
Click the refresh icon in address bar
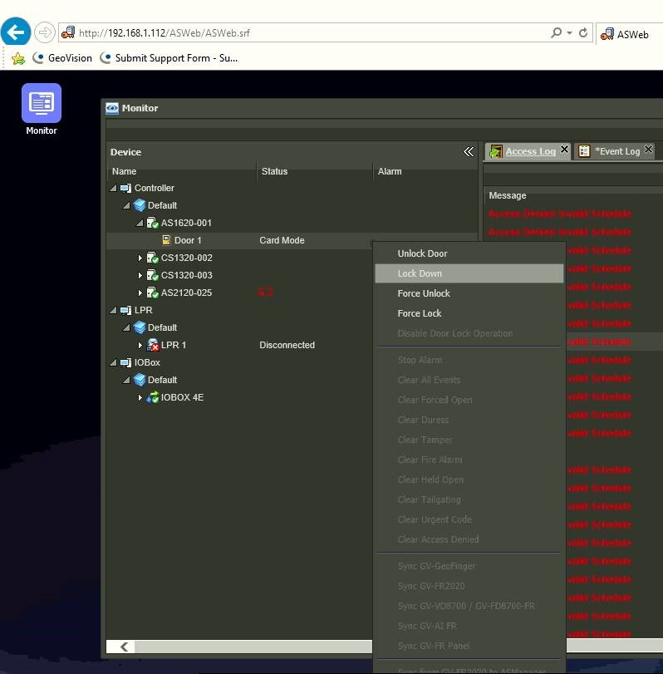(x=583, y=32)
